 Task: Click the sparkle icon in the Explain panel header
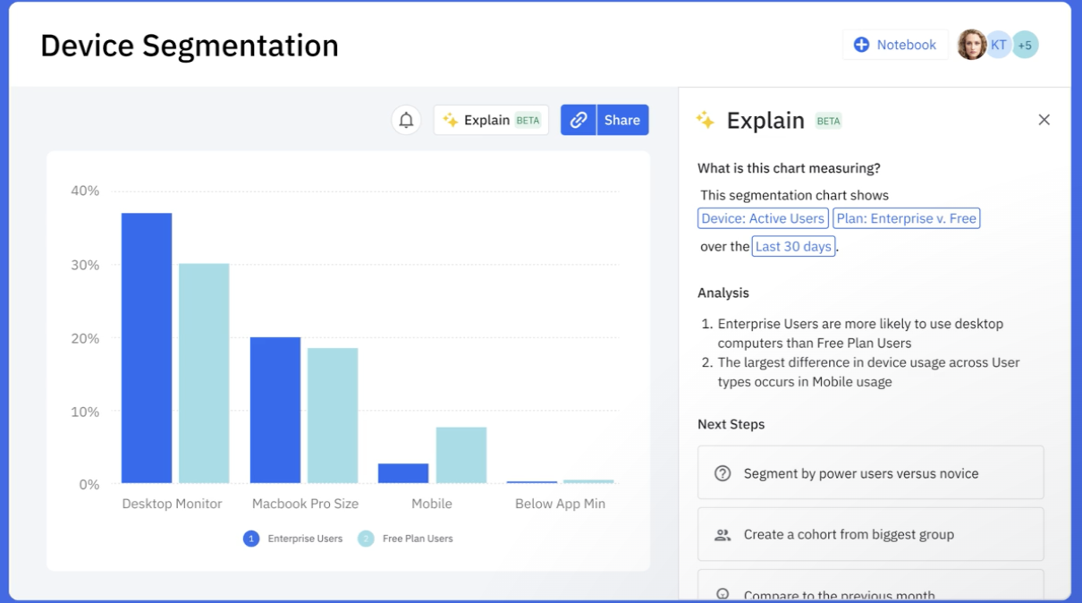pyautogui.click(x=705, y=120)
